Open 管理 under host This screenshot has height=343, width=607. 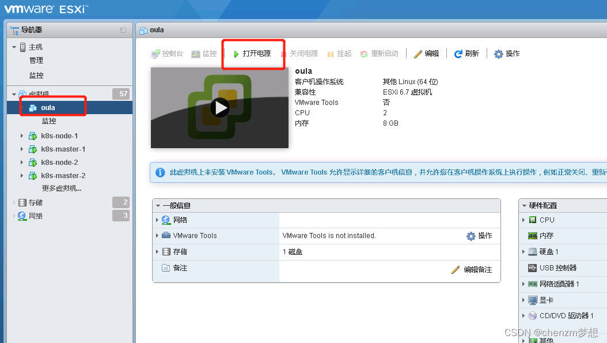tap(36, 61)
